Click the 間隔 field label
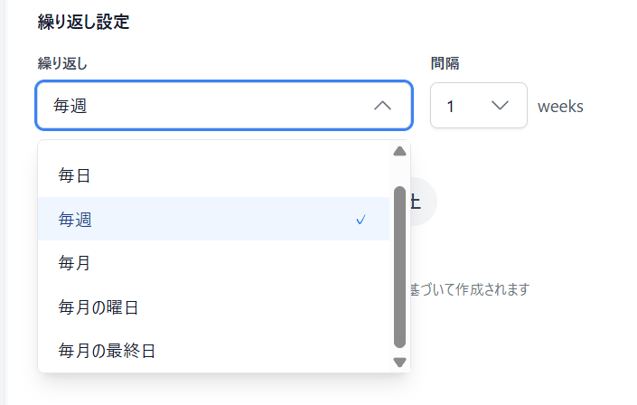The image size is (637, 405). (446, 63)
